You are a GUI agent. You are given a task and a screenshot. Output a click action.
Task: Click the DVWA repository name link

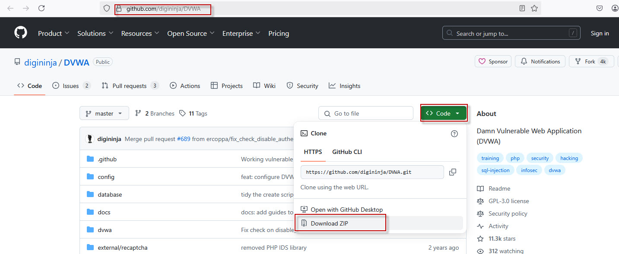point(76,62)
